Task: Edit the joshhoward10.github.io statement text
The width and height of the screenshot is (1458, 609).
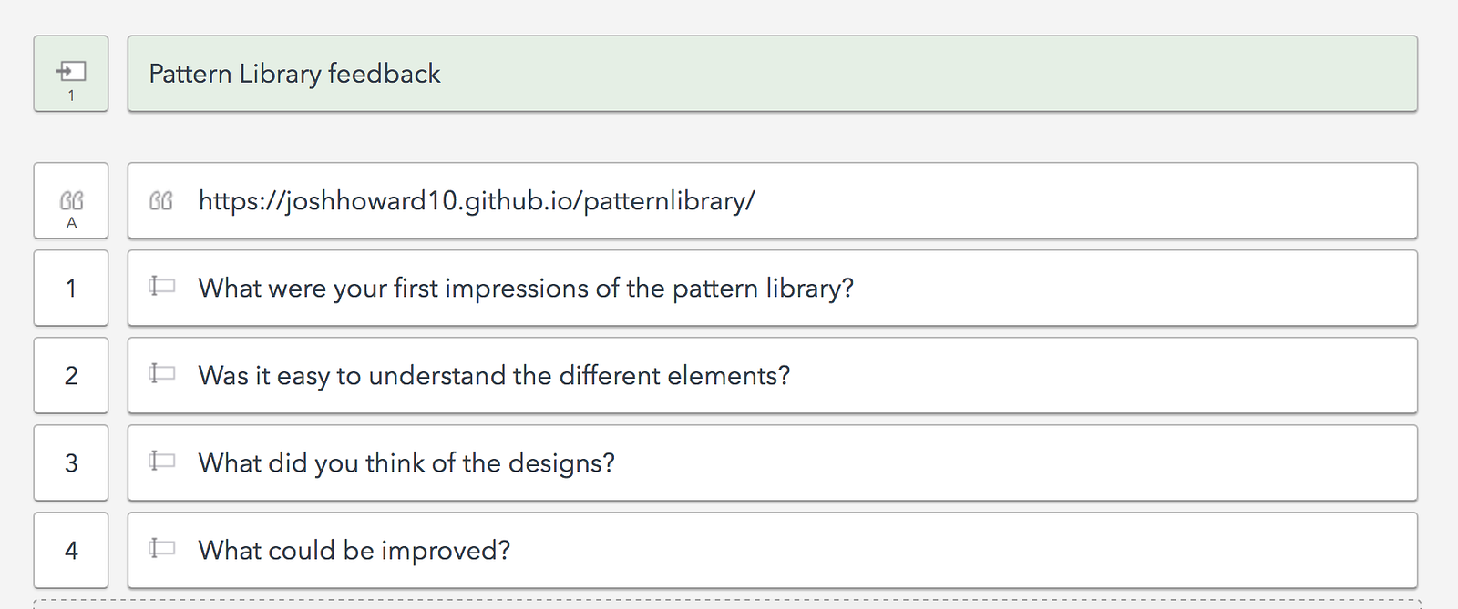Action: (477, 201)
